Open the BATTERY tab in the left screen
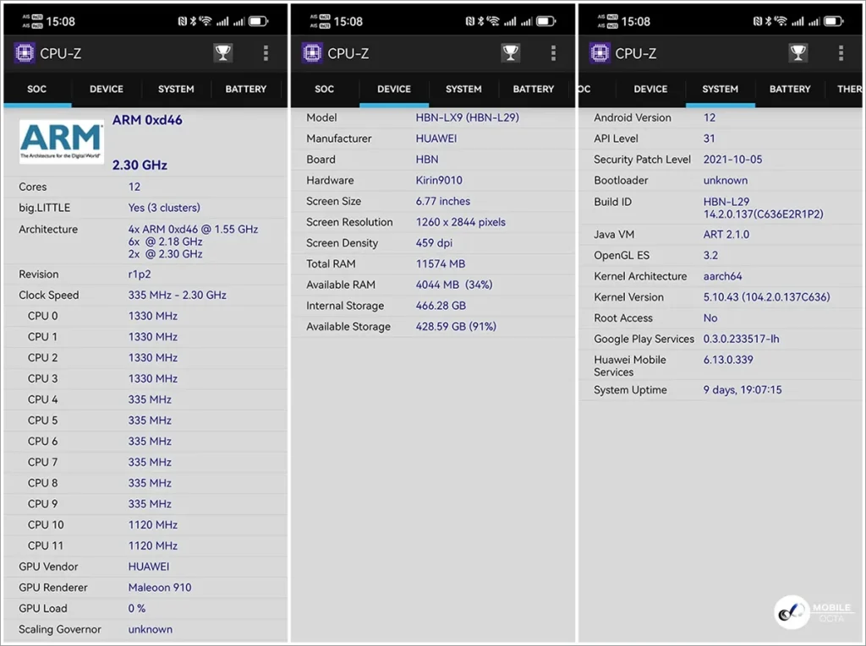Screen dimensions: 866x646 [x=246, y=89]
